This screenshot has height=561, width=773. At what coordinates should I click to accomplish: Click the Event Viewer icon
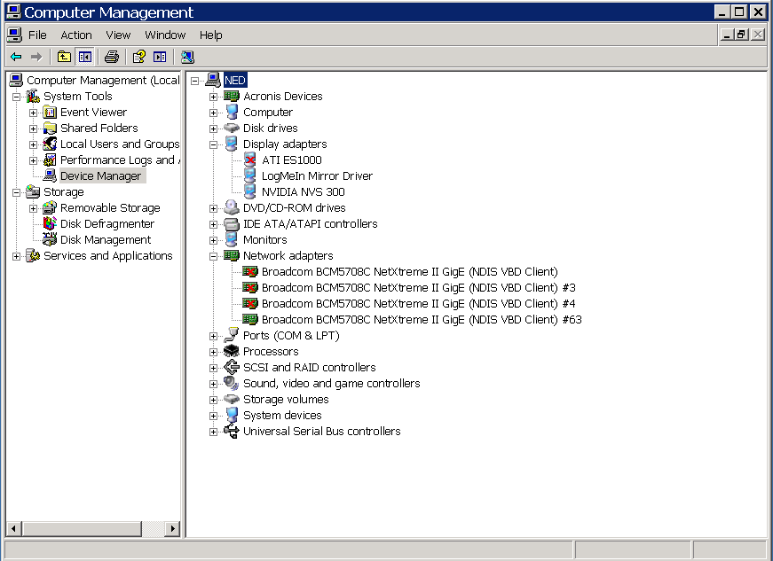coord(50,113)
